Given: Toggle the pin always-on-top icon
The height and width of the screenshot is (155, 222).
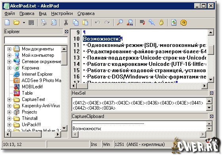Looking at the screenshot, I should point(152,22).
